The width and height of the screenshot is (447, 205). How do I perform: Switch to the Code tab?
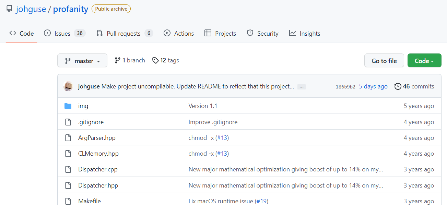21,33
